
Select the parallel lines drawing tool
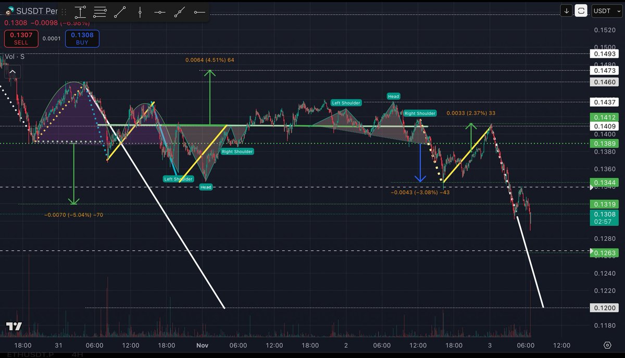[x=100, y=12]
